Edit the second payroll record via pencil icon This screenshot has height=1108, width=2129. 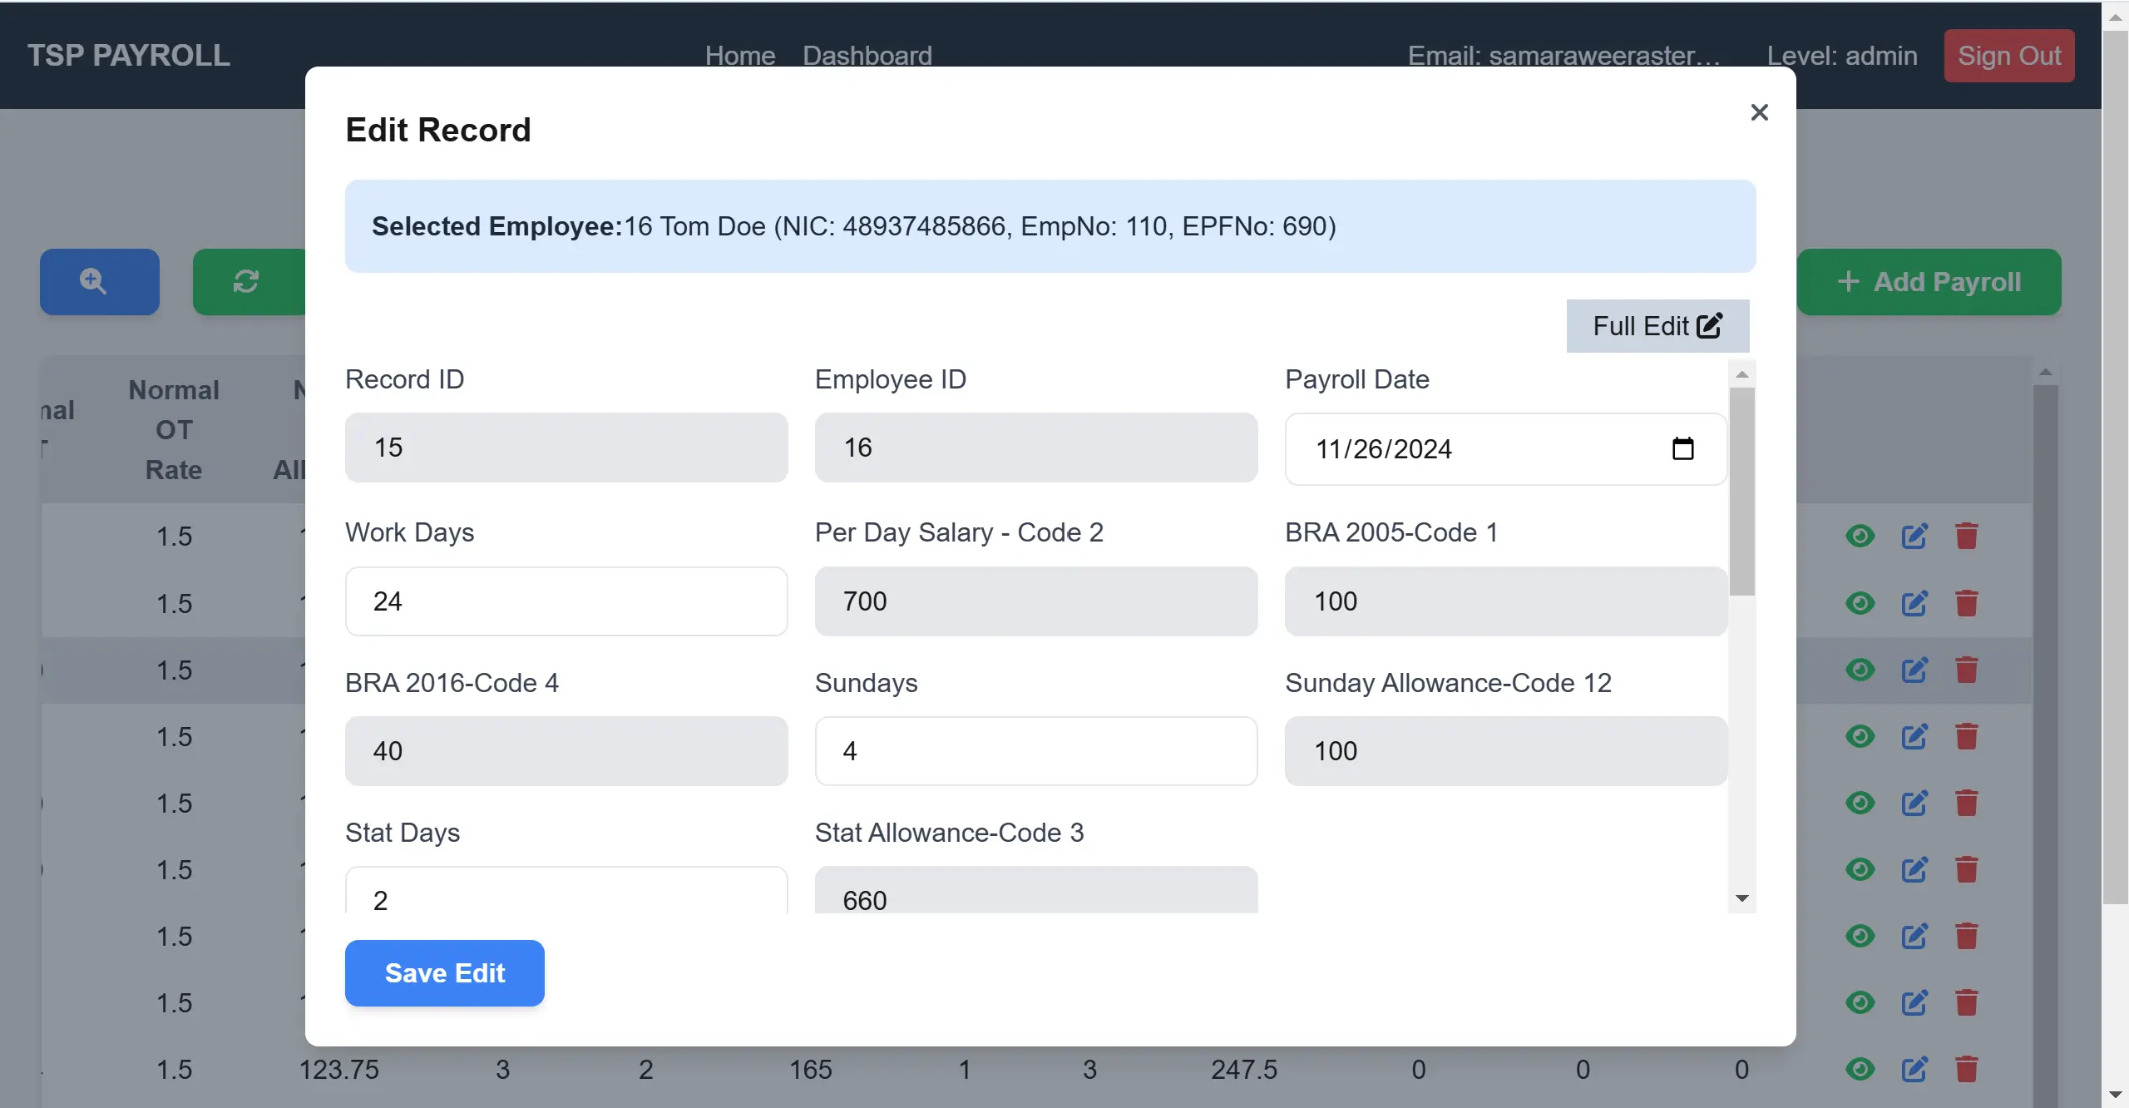1915,603
